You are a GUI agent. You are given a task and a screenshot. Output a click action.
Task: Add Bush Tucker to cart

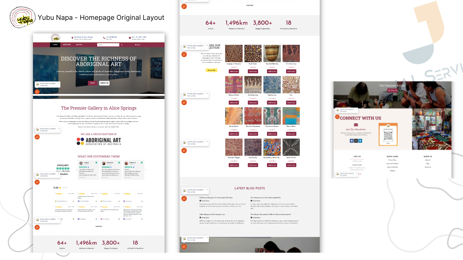(253, 71)
